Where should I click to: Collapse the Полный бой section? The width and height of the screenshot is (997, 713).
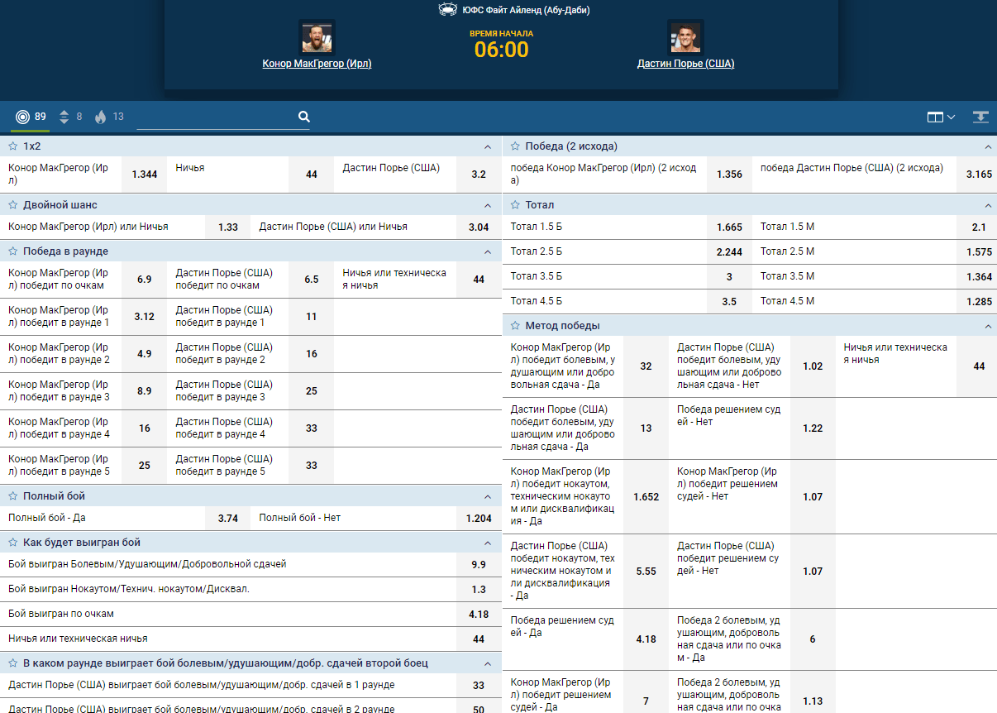point(488,496)
